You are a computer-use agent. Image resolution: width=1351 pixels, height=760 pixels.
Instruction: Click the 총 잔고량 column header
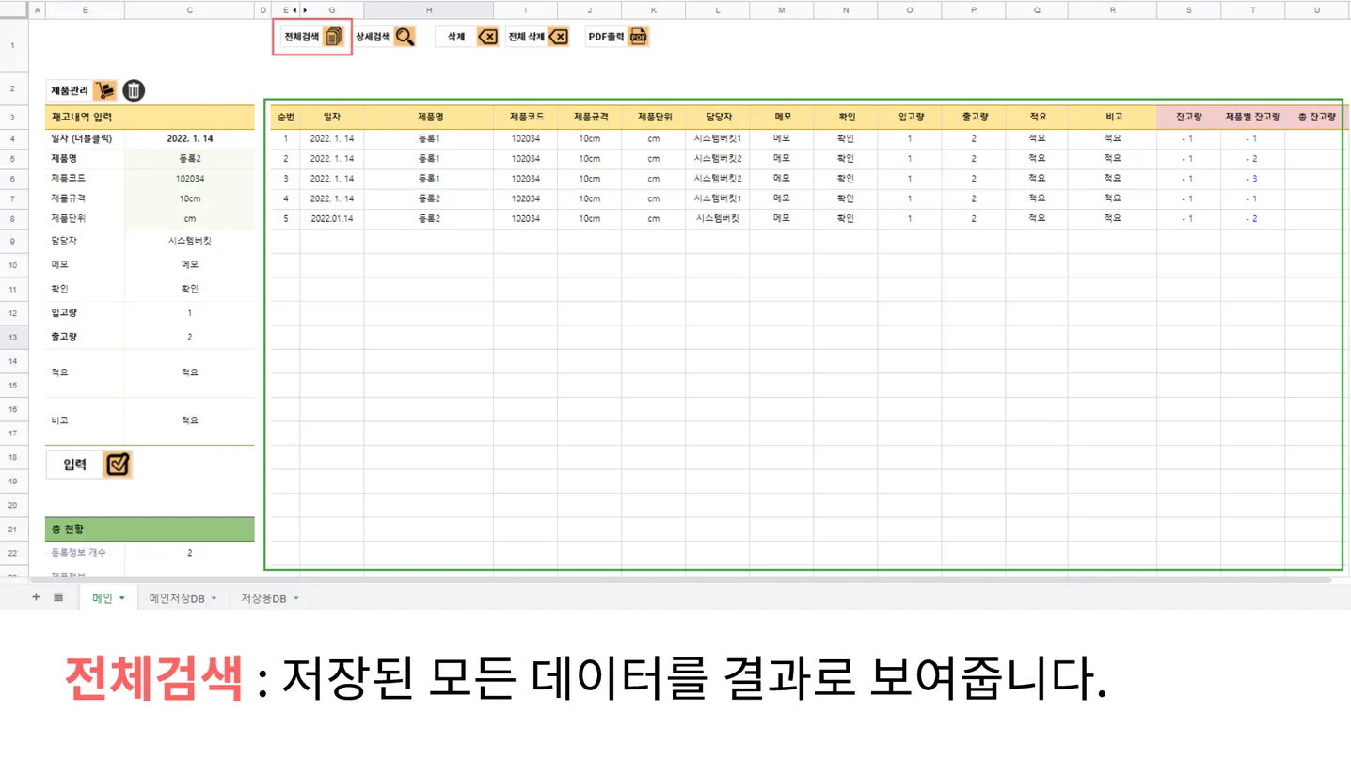[x=1316, y=118]
